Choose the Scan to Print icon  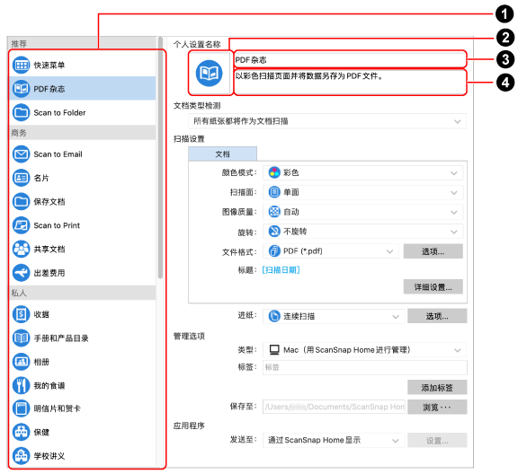point(22,225)
